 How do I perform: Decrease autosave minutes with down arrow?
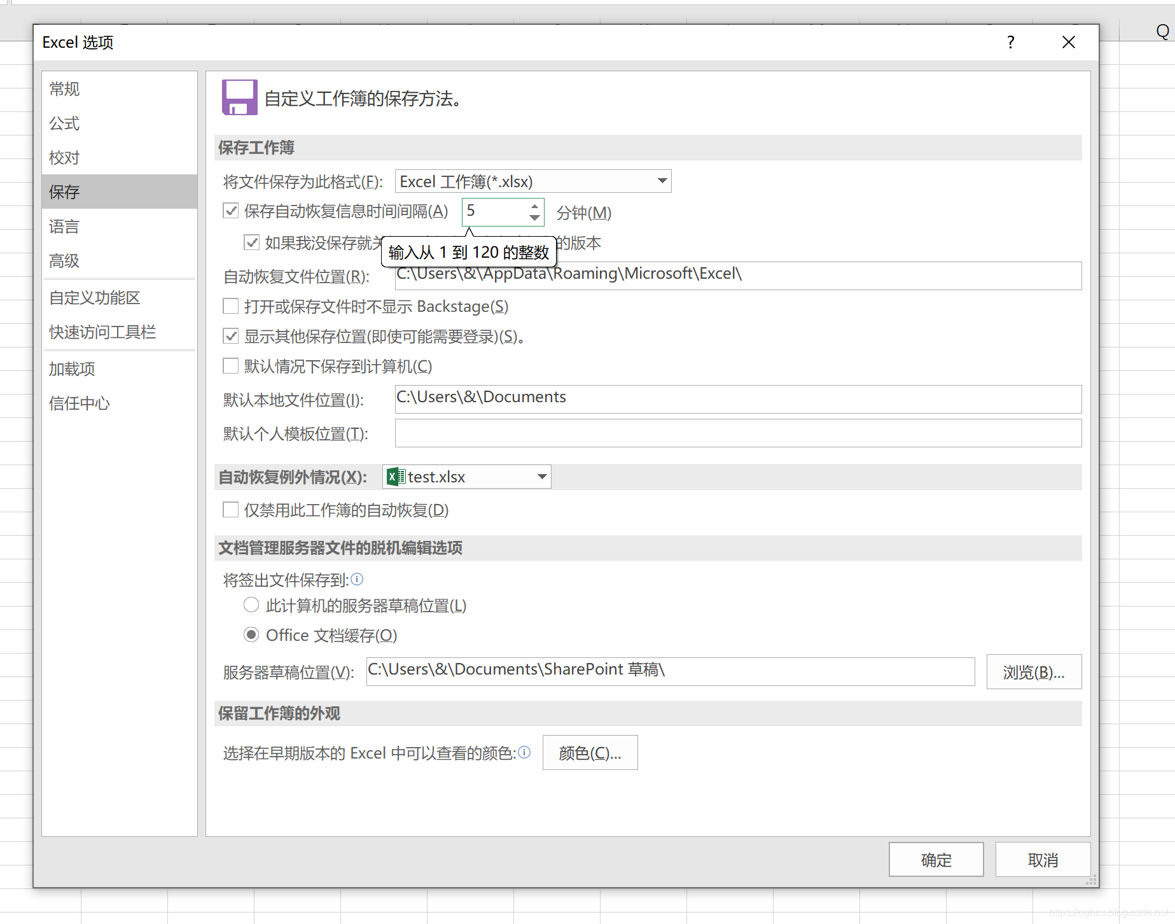pos(535,218)
